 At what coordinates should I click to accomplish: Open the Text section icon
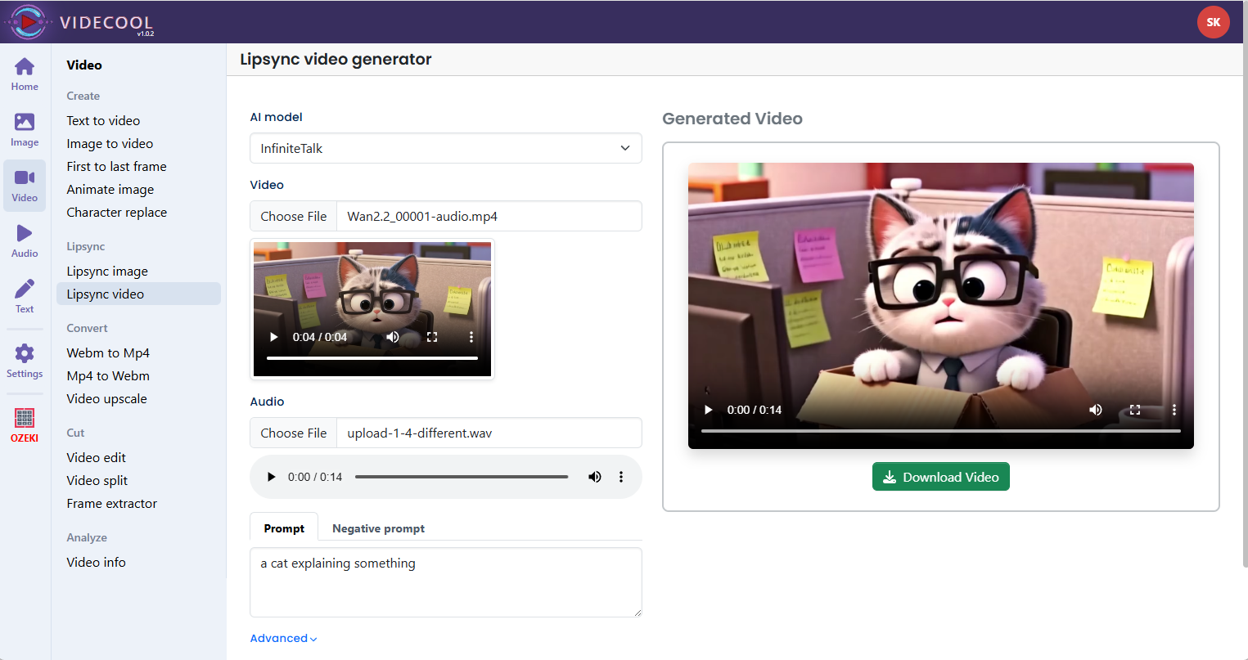click(25, 297)
